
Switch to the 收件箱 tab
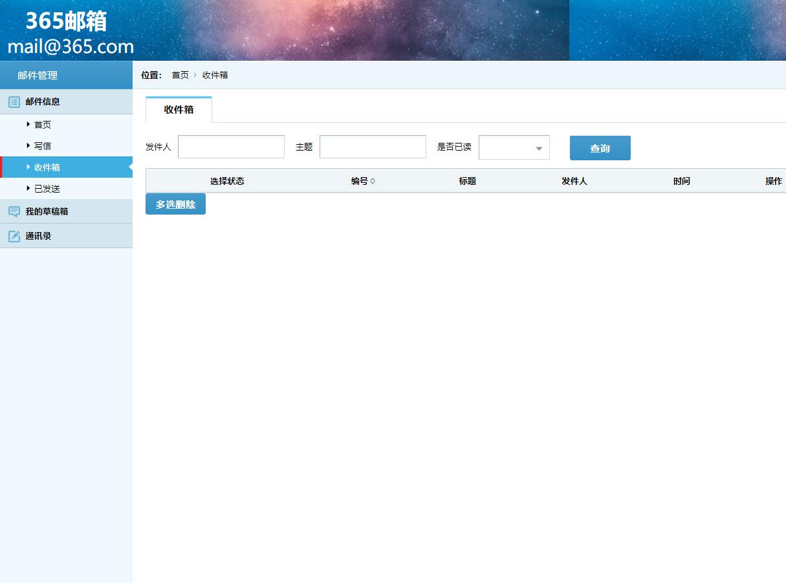pos(178,109)
